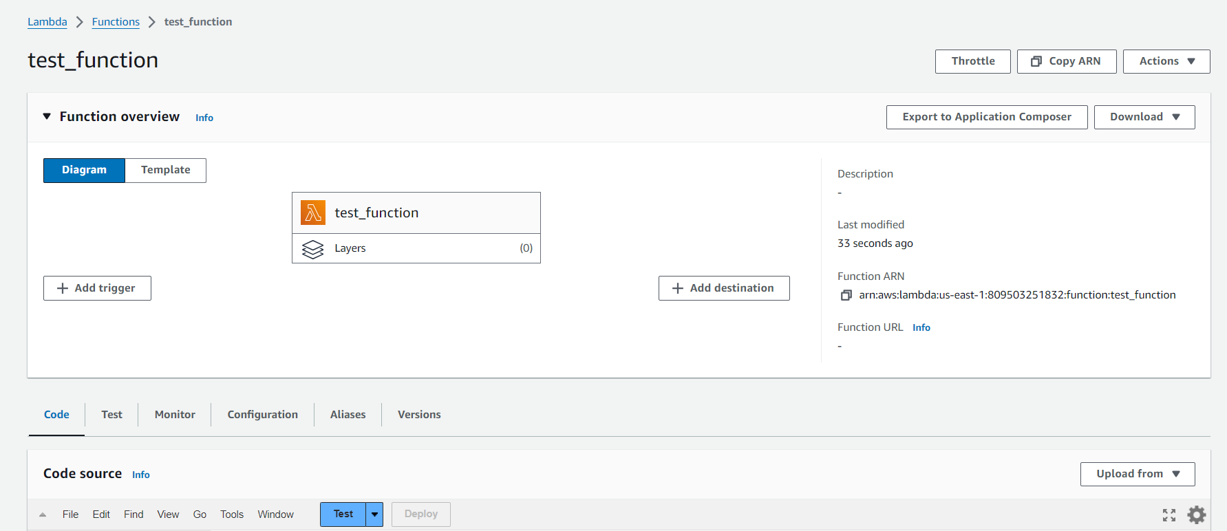Add a trigger to the function

(x=97, y=288)
